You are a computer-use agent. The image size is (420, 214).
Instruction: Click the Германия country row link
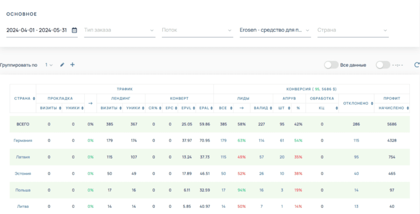[x=23, y=141]
